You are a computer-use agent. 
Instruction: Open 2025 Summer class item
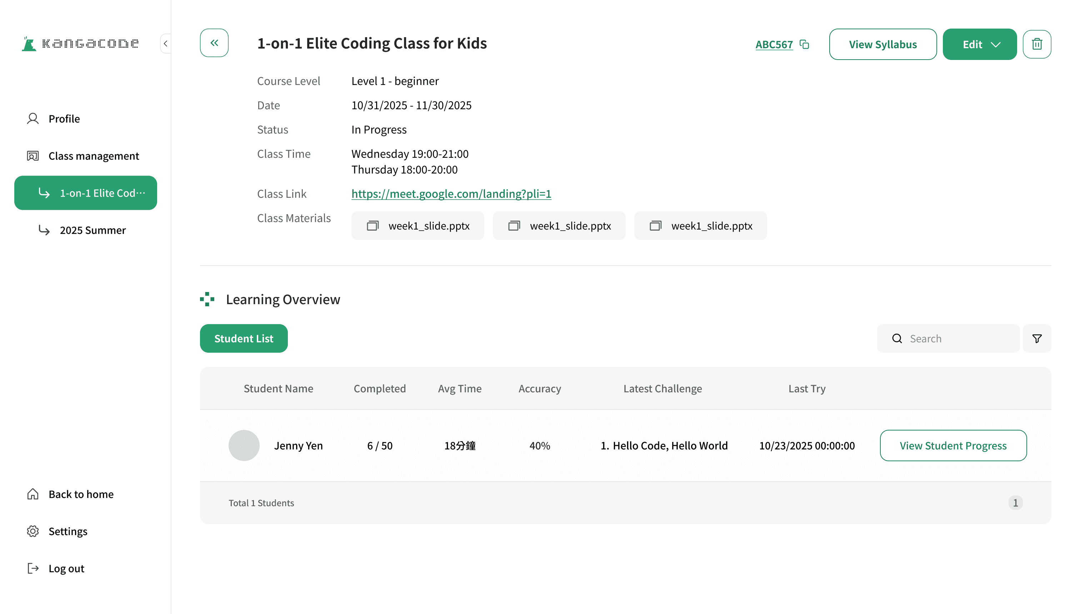pos(92,230)
